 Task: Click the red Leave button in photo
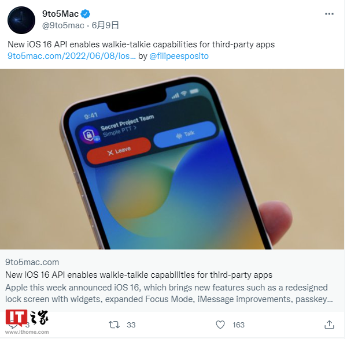pos(119,151)
